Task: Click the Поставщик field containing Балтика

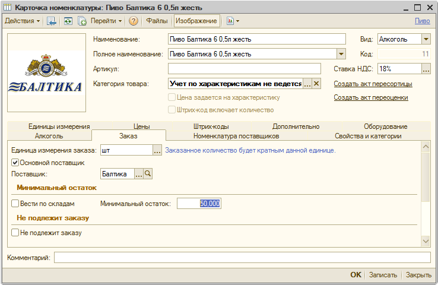Action: tap(118, 174)
